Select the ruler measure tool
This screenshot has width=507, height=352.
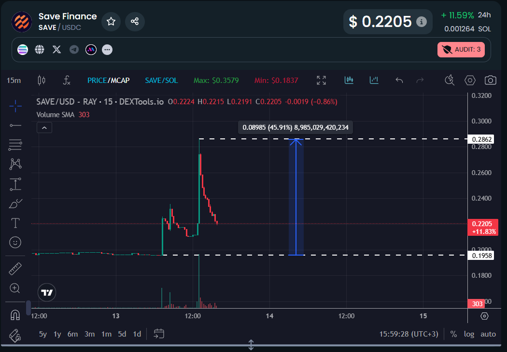15,269
